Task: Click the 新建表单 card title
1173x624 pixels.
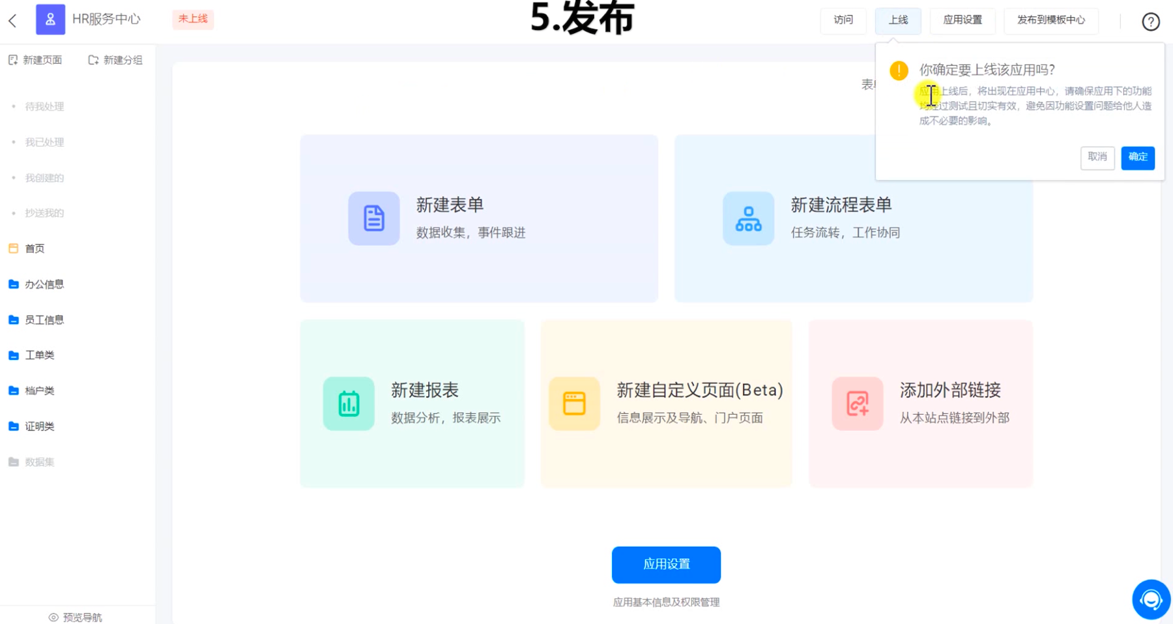Action: tap(450, 205)
